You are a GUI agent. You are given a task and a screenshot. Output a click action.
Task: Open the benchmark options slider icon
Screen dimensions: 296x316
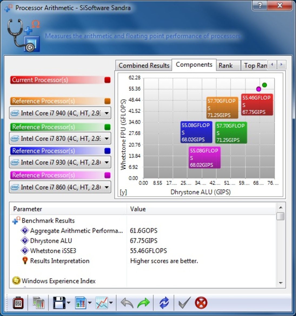(x=18, y=302)
